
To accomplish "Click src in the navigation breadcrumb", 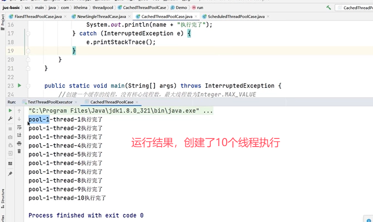I will (27, 8).
